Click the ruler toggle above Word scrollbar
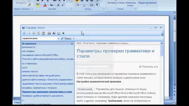 coord(175,14)
